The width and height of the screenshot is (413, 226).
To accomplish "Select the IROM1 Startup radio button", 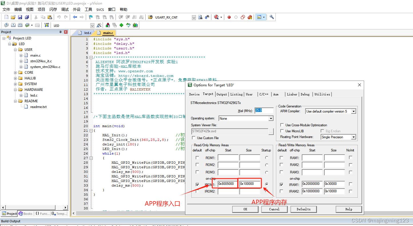I will pos(267,184).
